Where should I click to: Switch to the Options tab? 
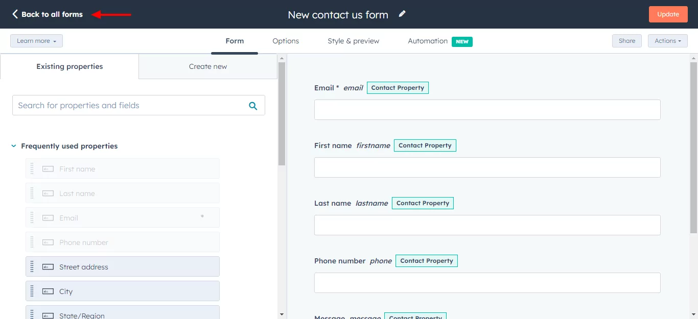point(286,41)
